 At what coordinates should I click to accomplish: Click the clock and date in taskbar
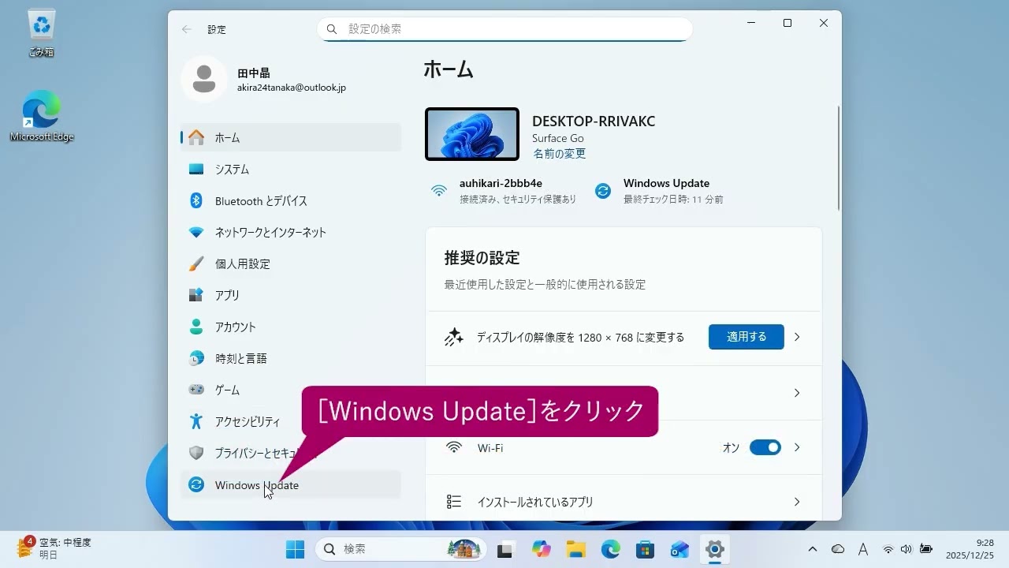point(970,549)
